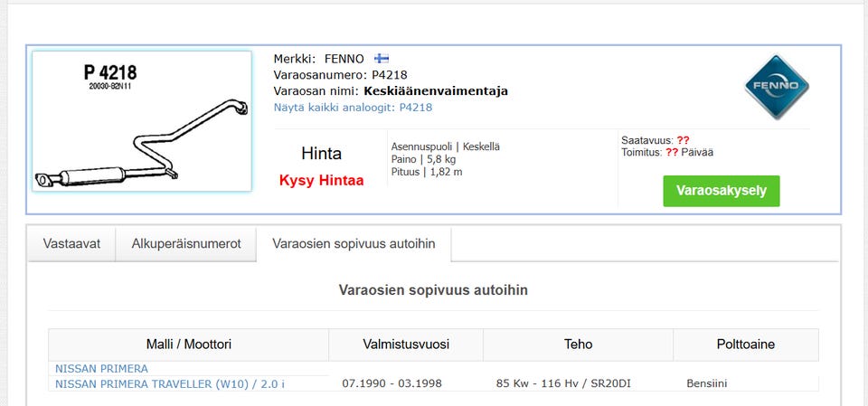Click the Valmistusvuosi column header
Image resolution: width=868 pixels, height=406 pixels.
click(x=406, y=345)
